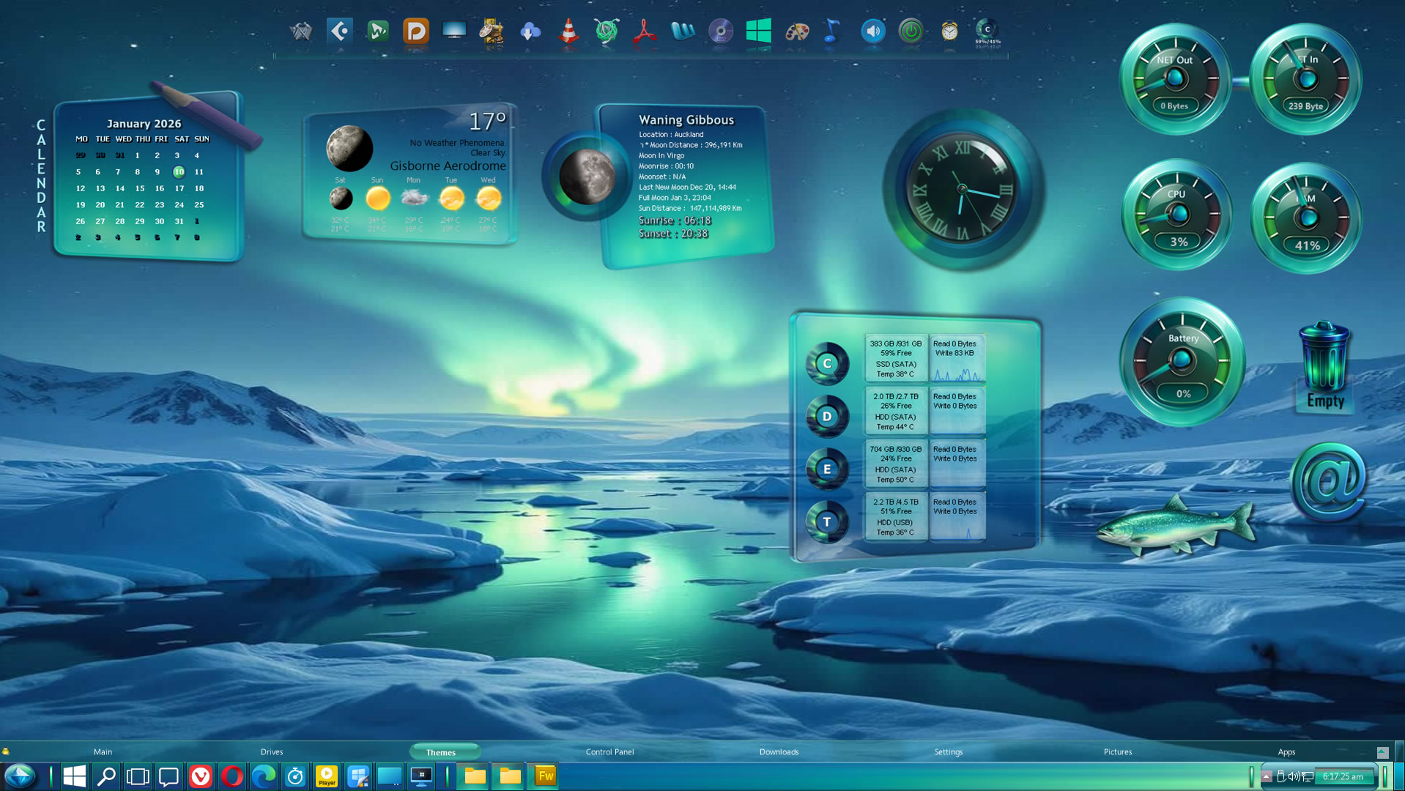Expand the hidden system tray icons arrow
The width and height of the screenshot is (1405, 791).
pyautogui.click(x=1267, y=776)
